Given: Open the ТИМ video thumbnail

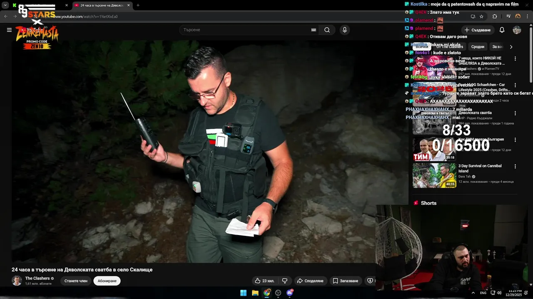Looking at the screenshot, I should tap(434, 149).
